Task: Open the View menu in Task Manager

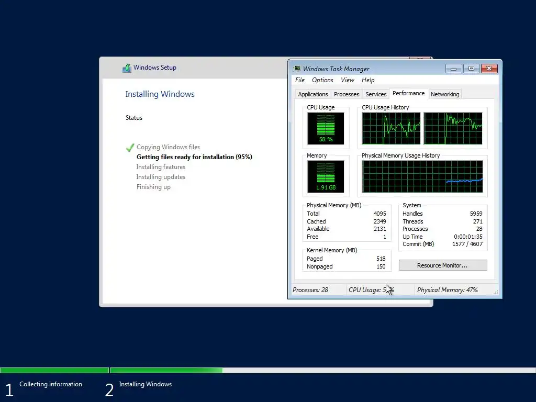Action: click(x=348, y=80)
